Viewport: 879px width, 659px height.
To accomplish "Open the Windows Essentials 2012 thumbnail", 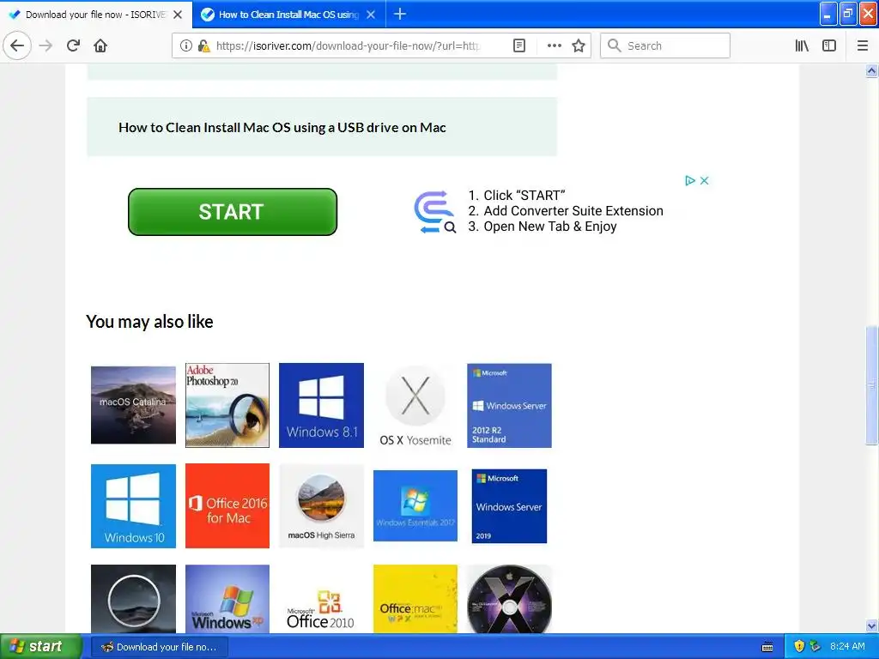I will click(x=415, y=506).
